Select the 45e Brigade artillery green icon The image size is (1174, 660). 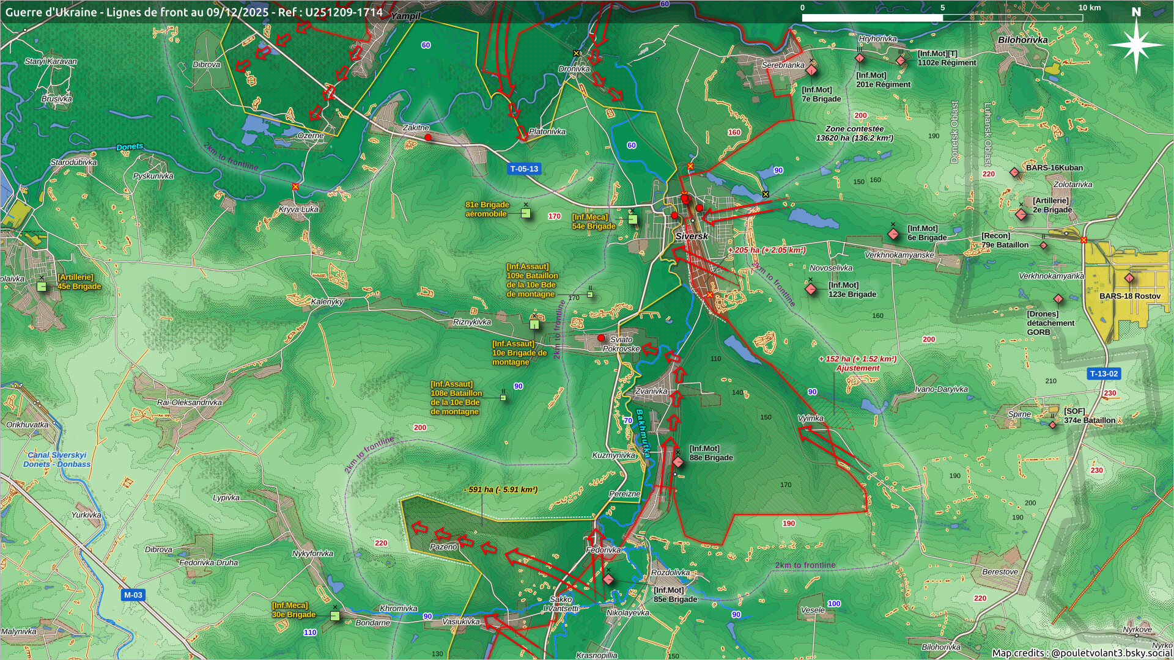(42, 286)
